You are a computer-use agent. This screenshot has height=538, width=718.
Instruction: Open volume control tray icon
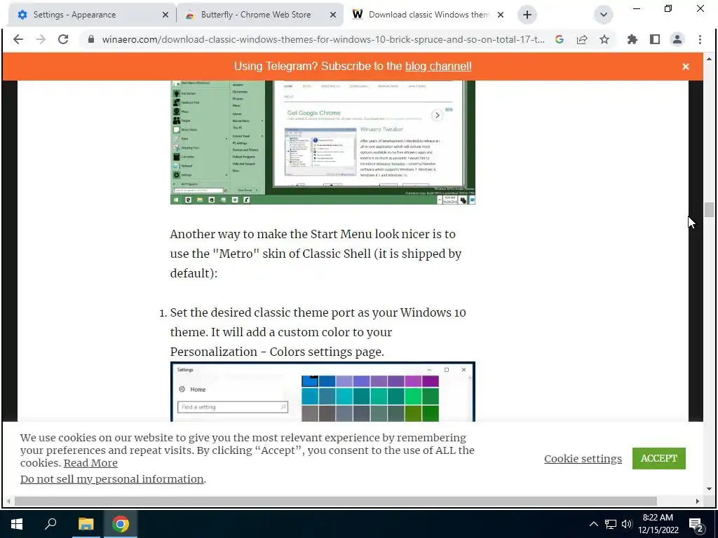(x=627, y=524)
